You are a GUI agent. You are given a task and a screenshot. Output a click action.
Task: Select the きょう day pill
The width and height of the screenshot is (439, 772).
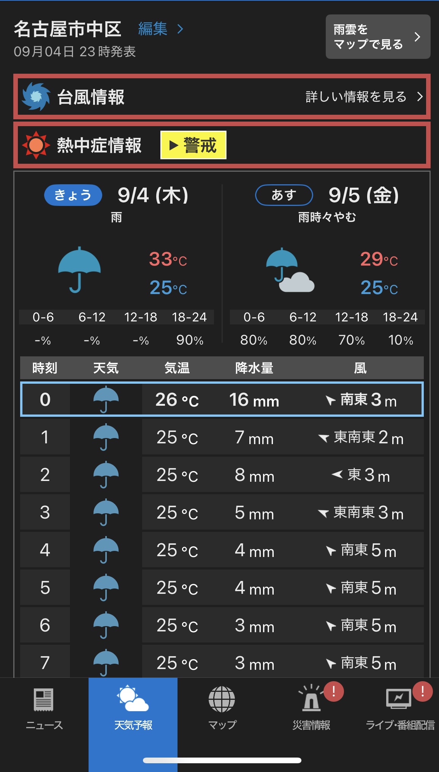[73, 195]
